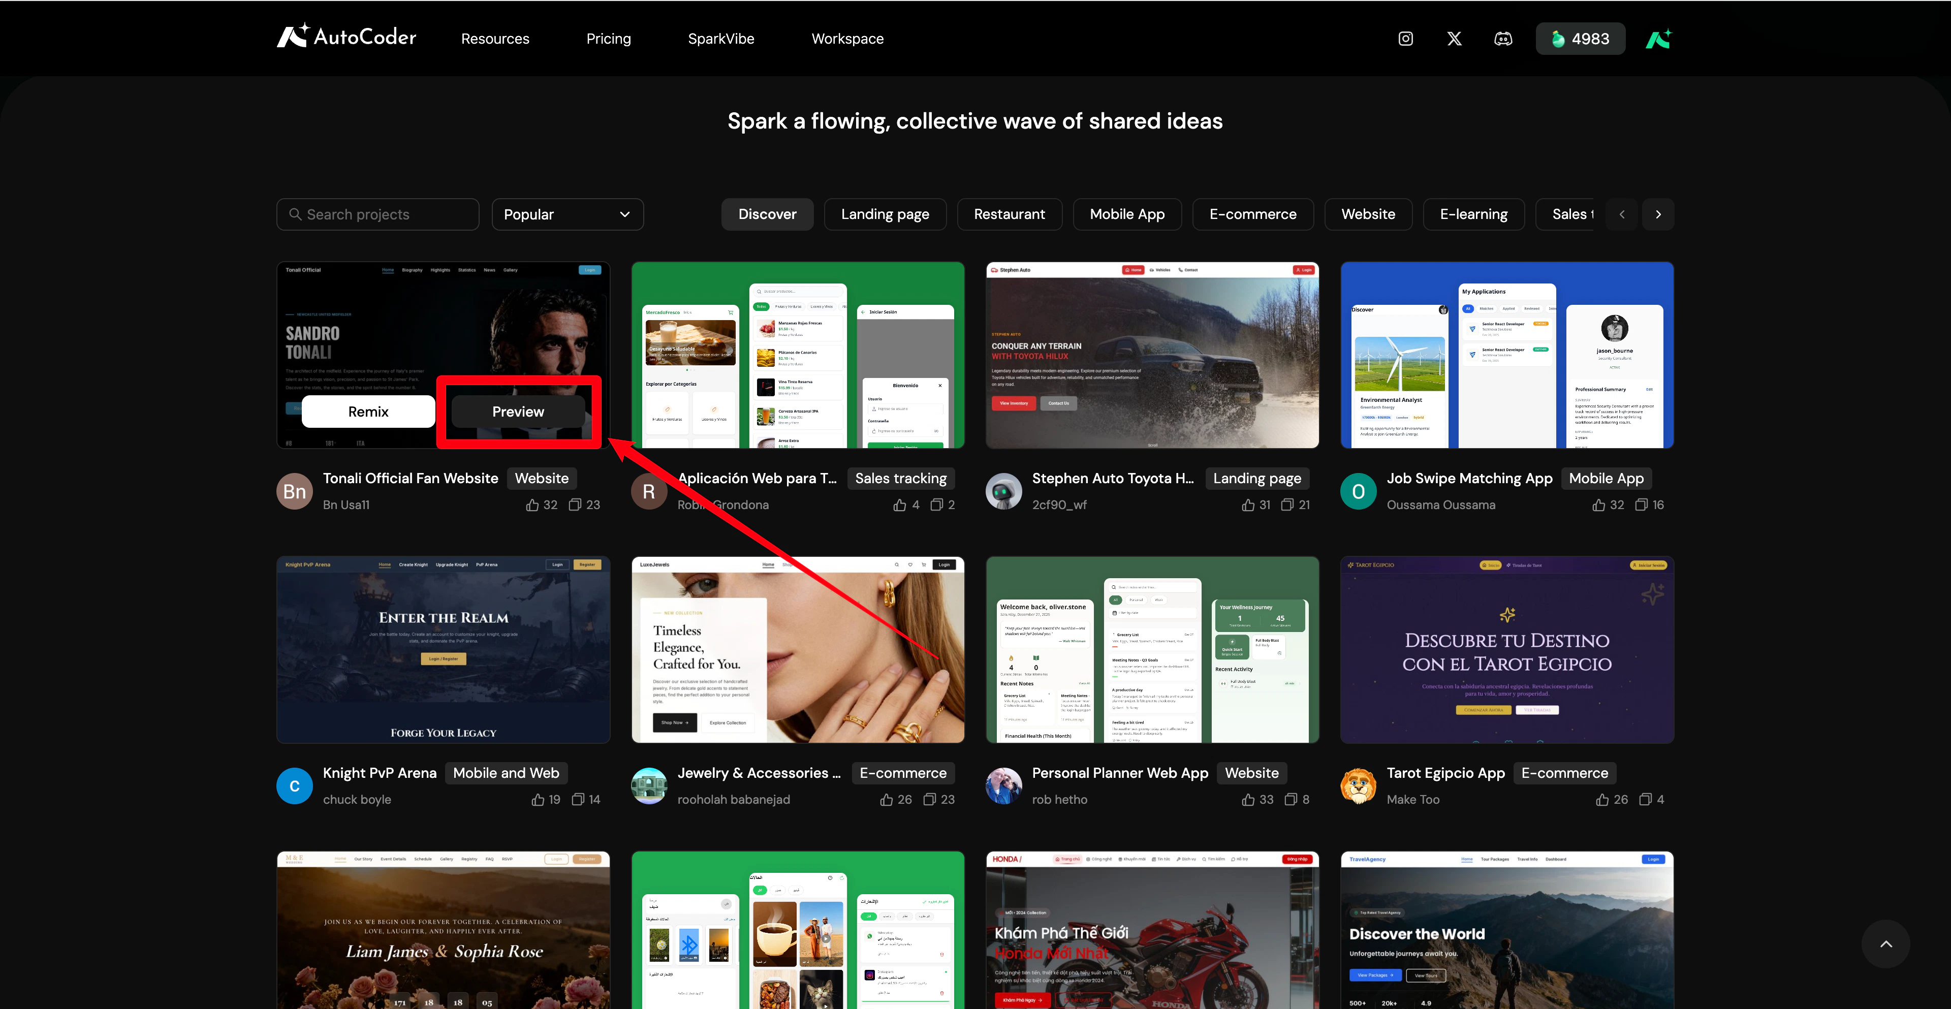The height and width of the screenshot is (1009, 1951).
Task: Click the 4983 credits balance pill
Action: (x=1580, y=39)
